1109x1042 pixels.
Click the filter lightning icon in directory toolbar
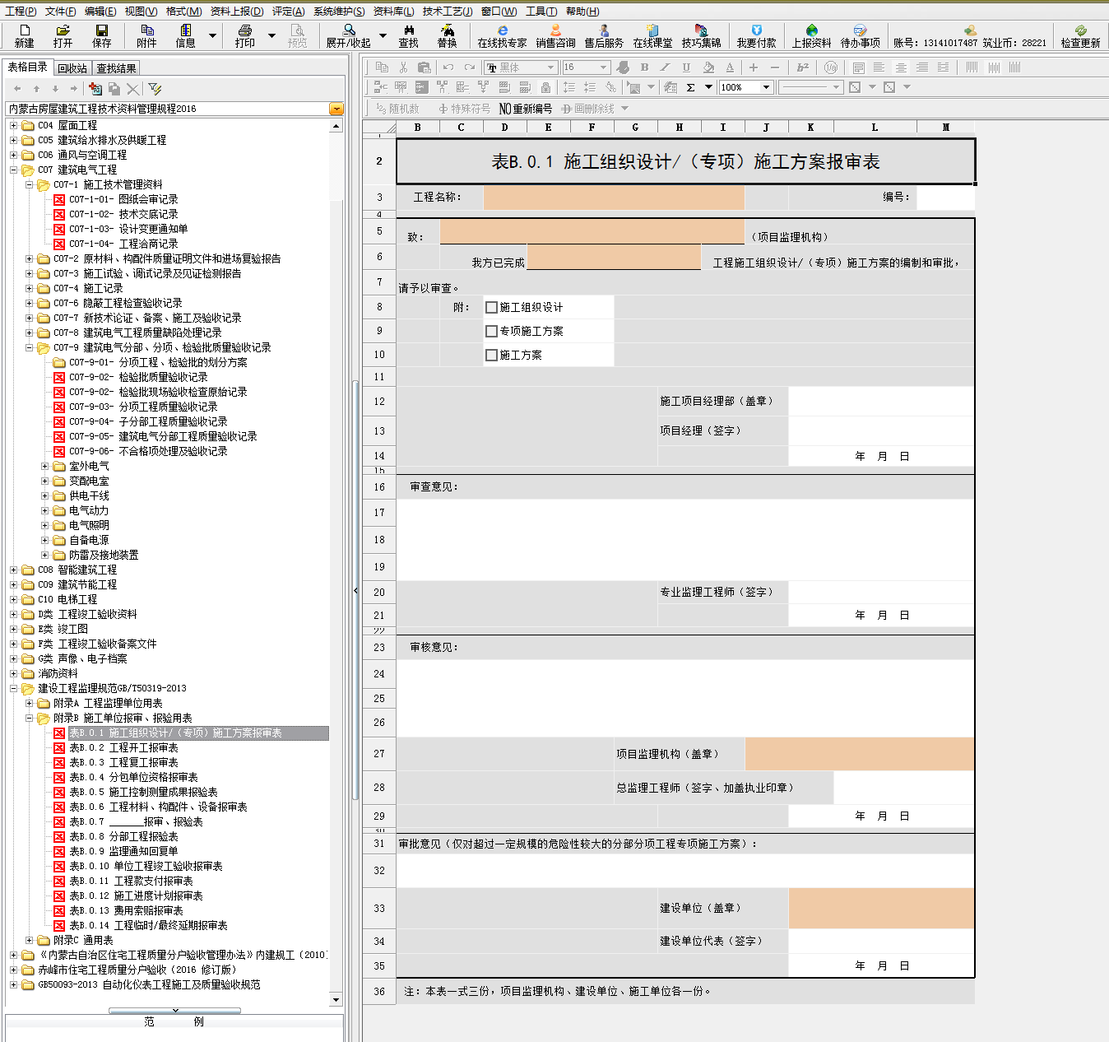(x=155, y=89)
